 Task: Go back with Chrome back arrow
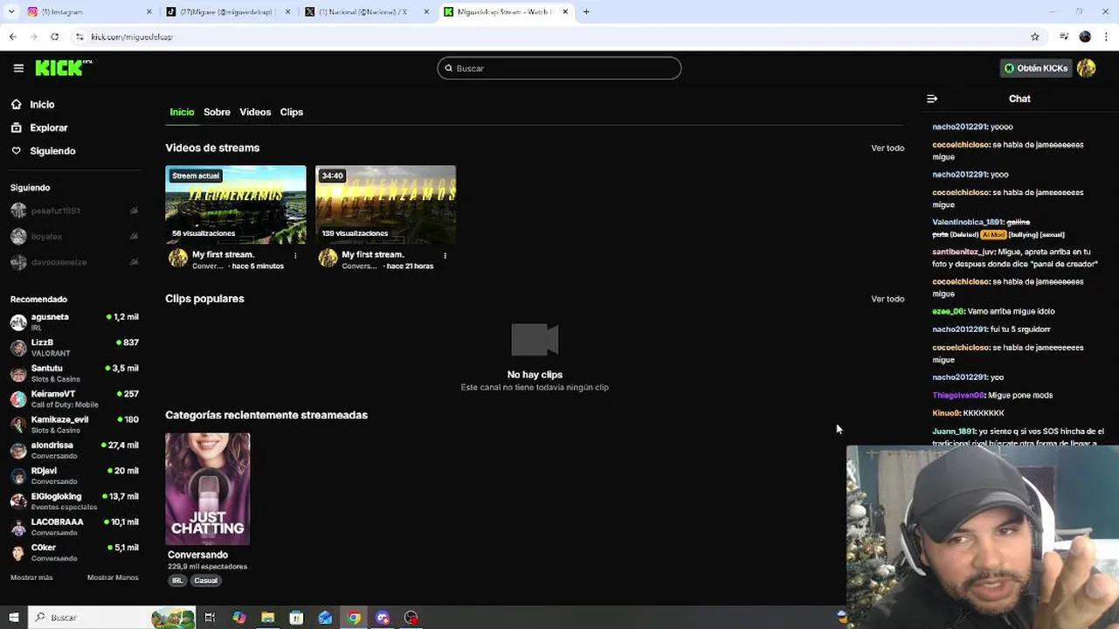12,37
